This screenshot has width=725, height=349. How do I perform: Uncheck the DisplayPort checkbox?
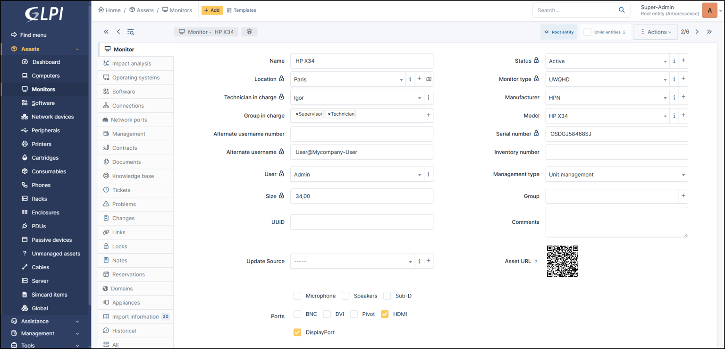pyautogui.click(x=297, y=332)
